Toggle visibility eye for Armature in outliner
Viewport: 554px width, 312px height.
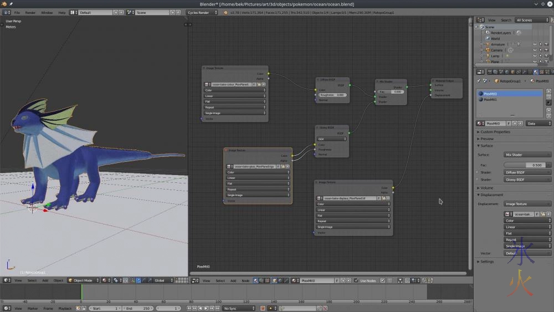(535, 44)
